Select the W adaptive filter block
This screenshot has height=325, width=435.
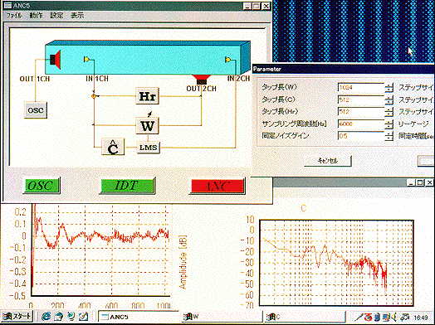point(147,125)
